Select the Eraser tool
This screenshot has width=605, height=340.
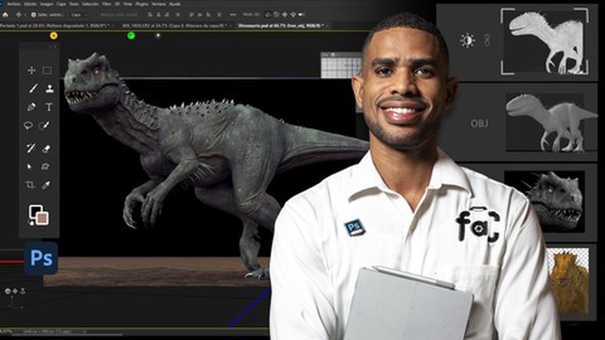(x=46, y=148)
